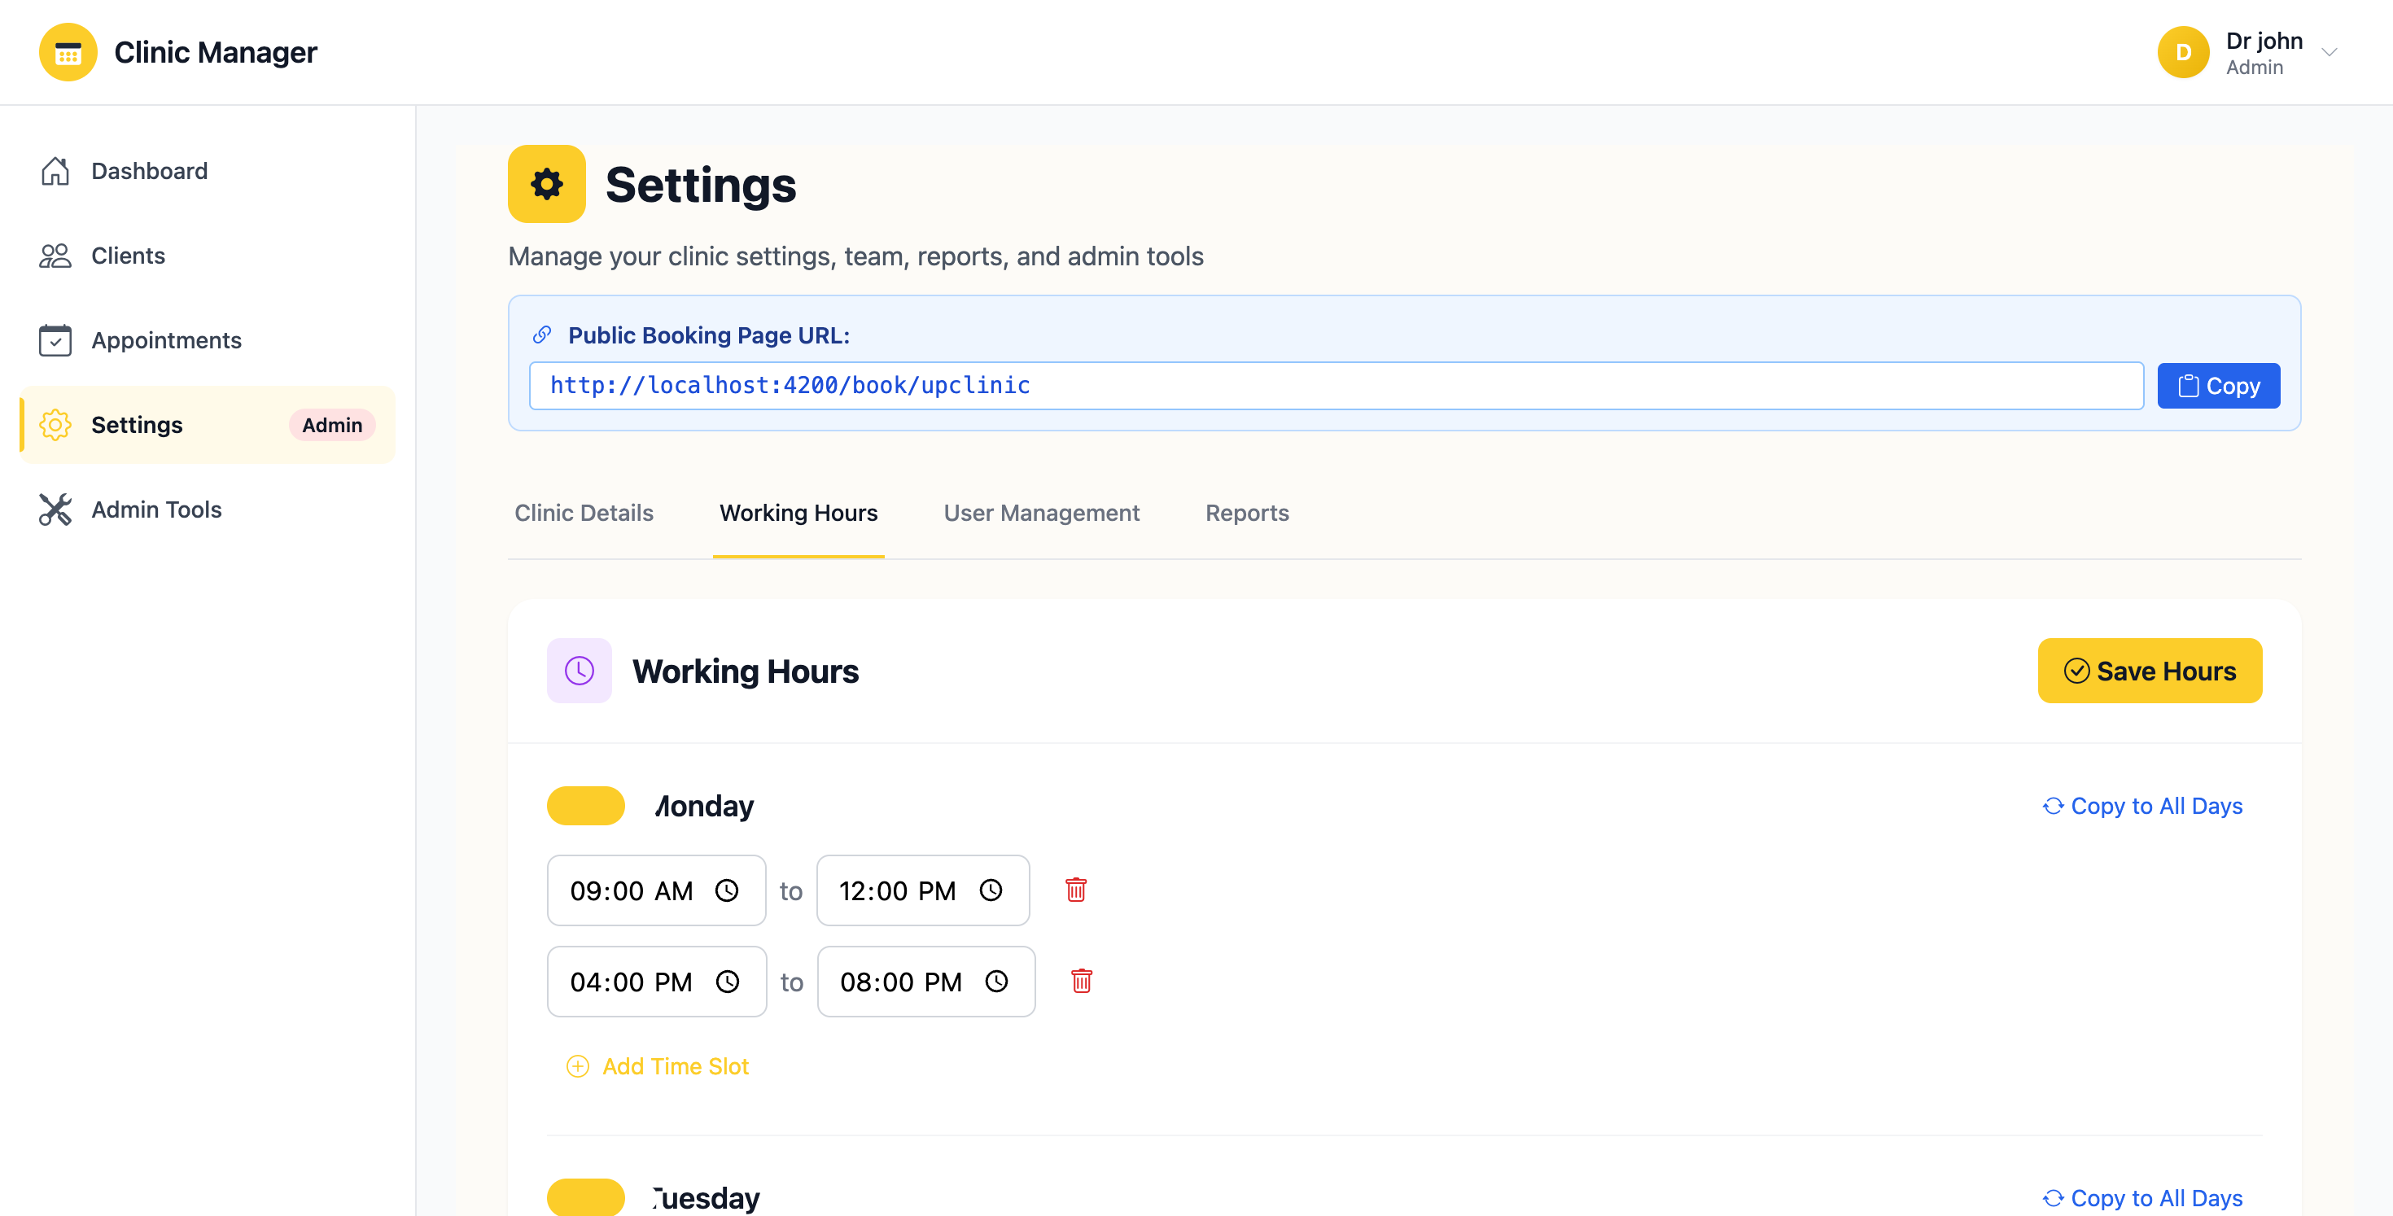Click the Settings gear icon in sidebar

tap(55, 425)
